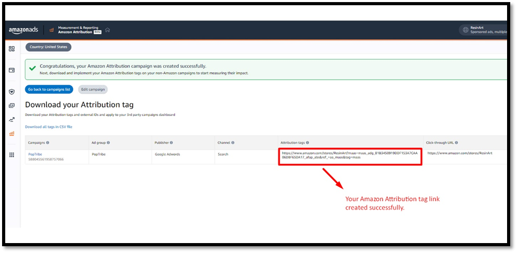
Task: Click the Edit campaign button
Action: (x=93, y=89)
